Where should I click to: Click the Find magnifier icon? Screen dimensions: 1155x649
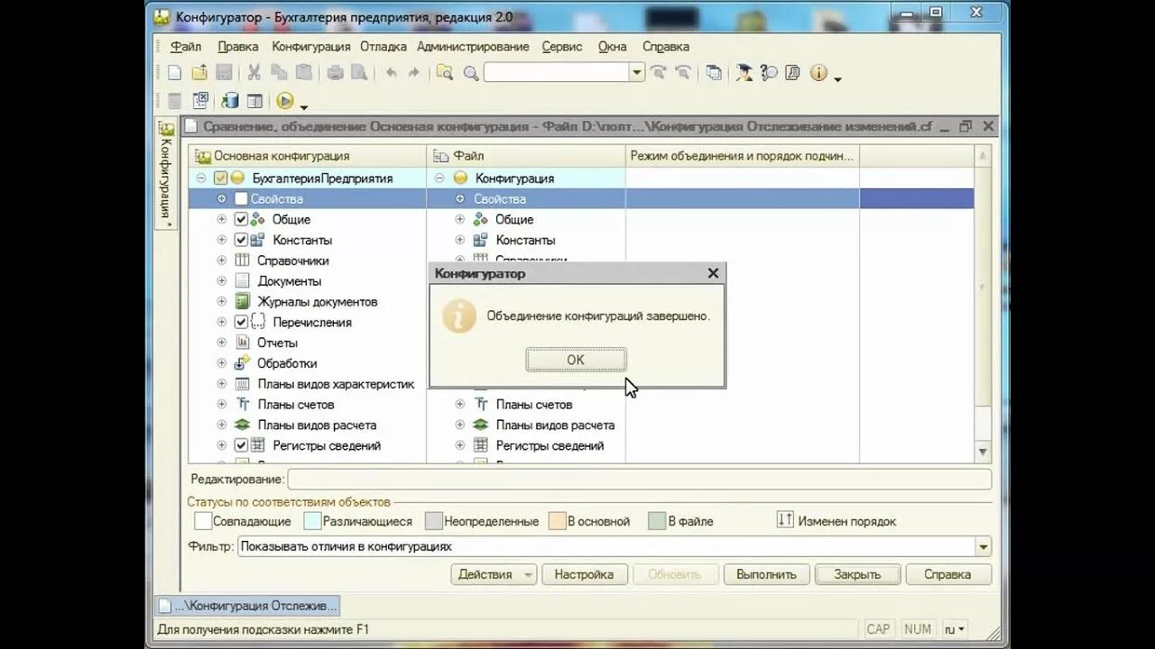470,73
